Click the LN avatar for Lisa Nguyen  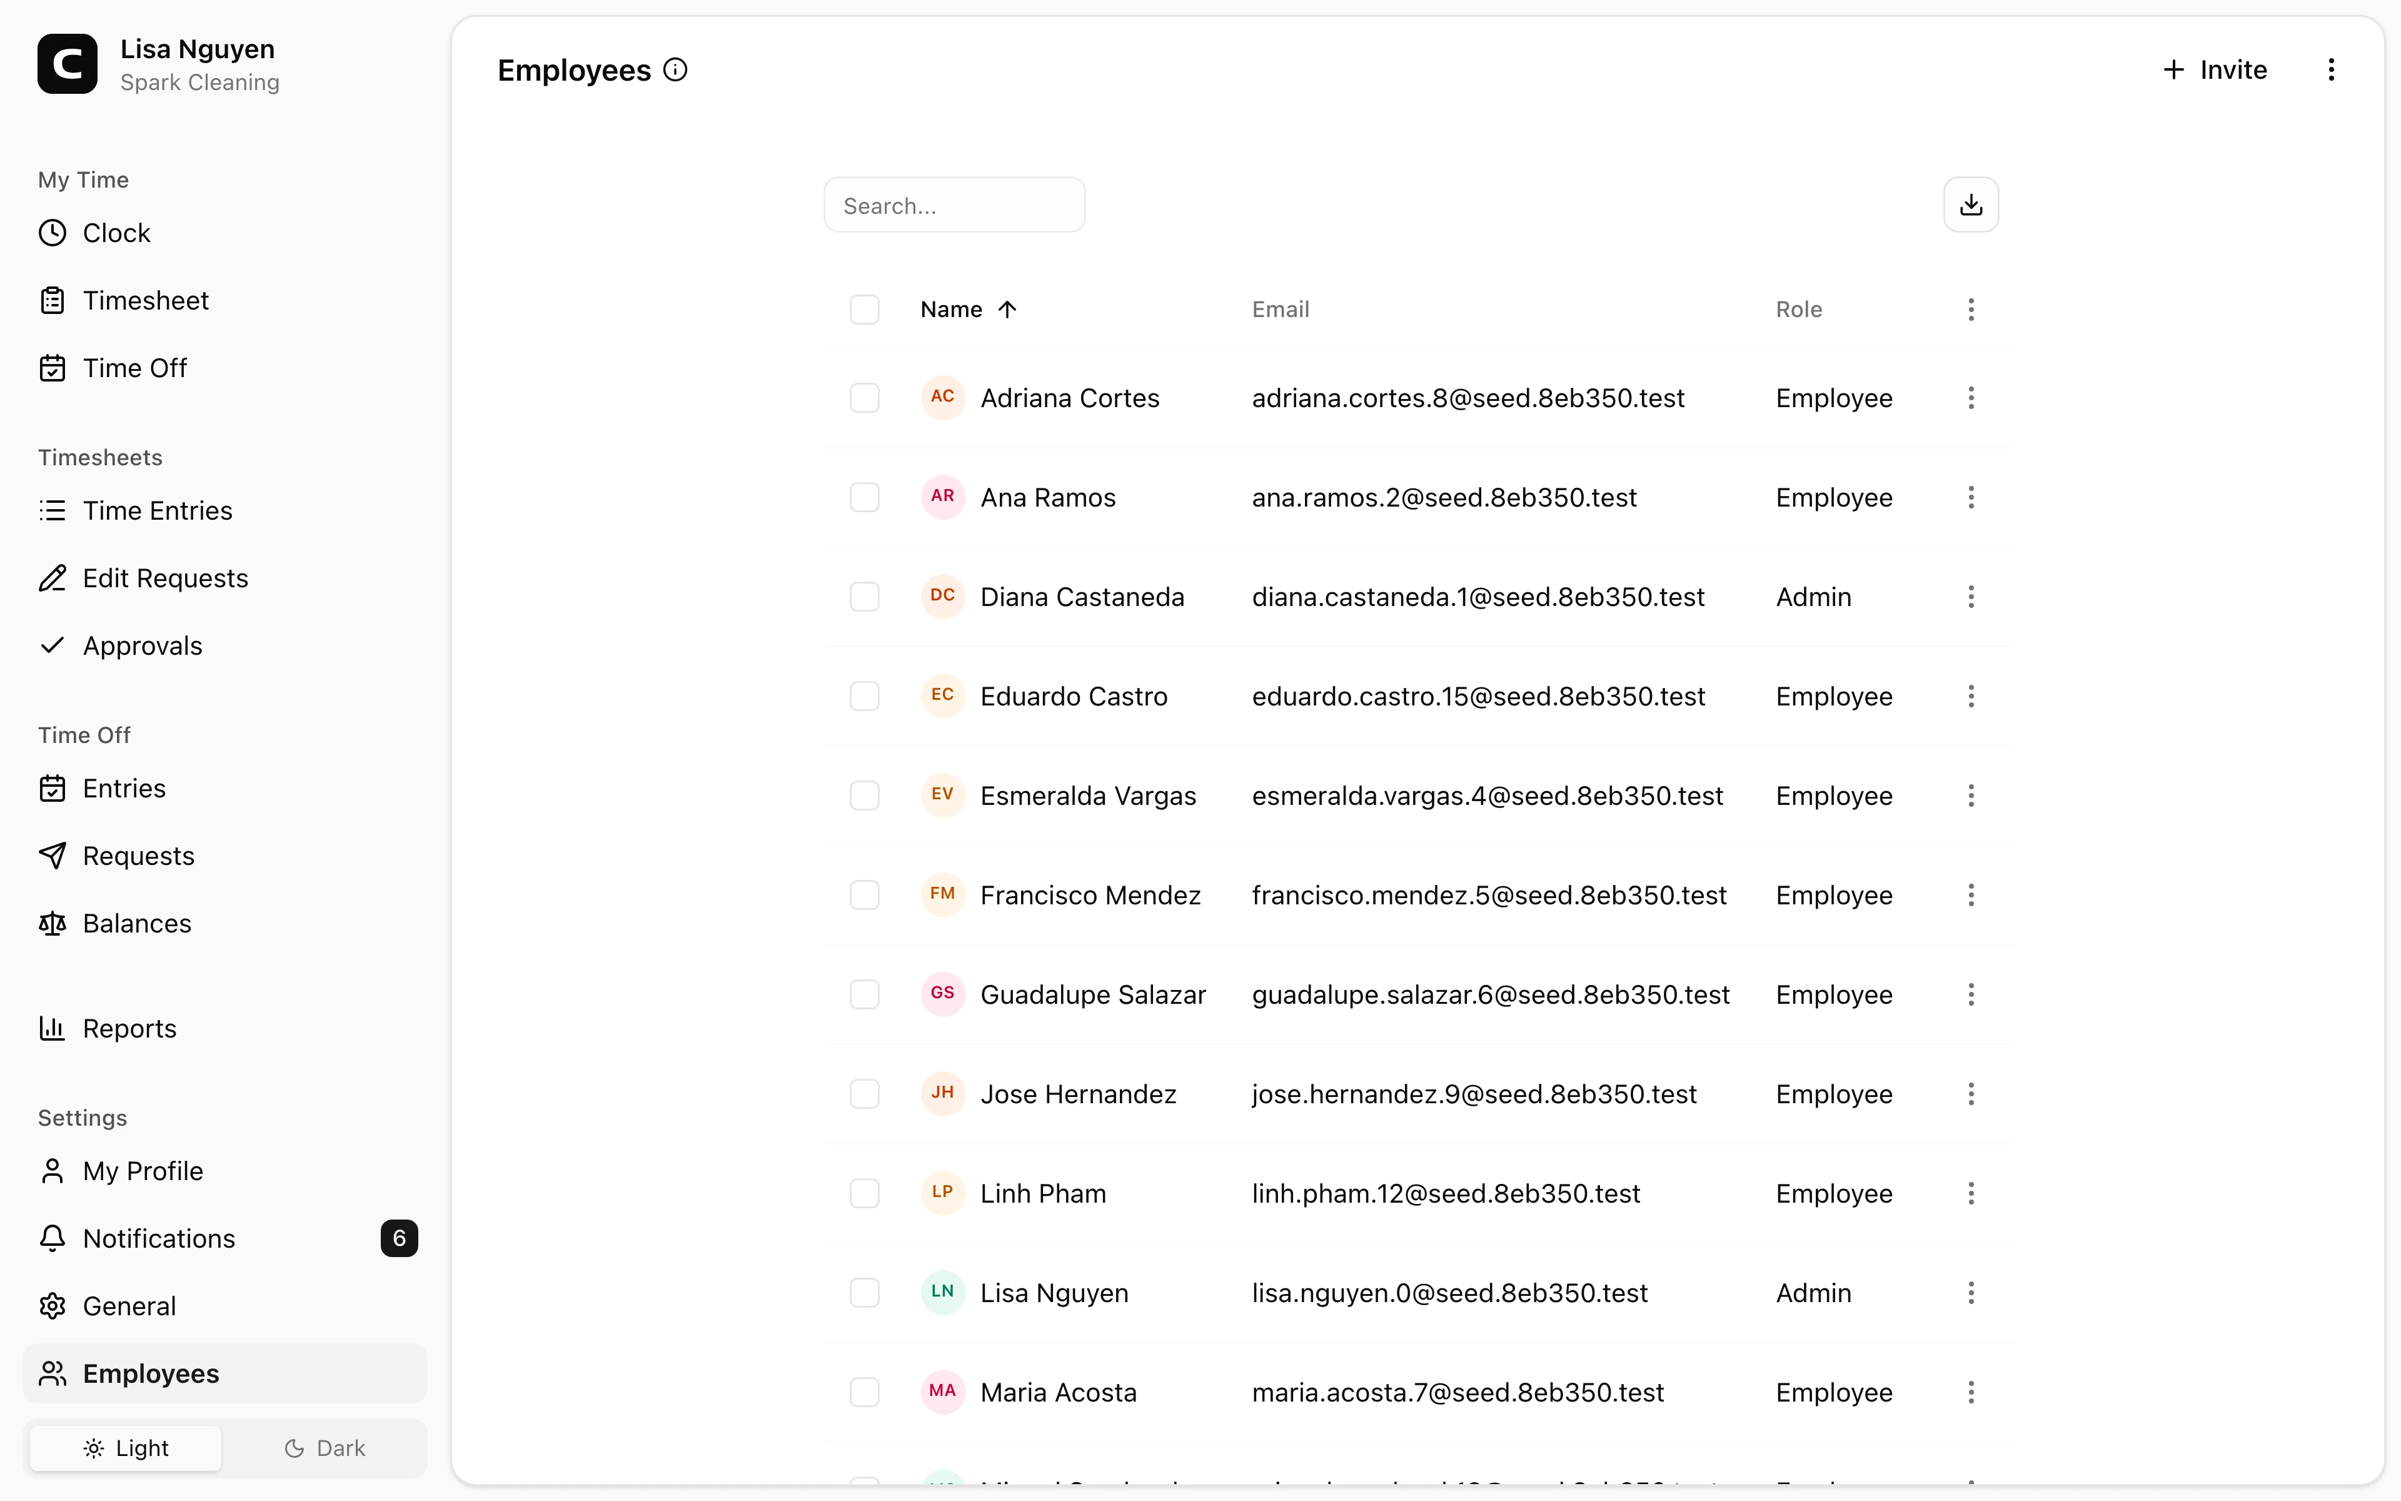pyautogui.click(x=942, y=1291)
